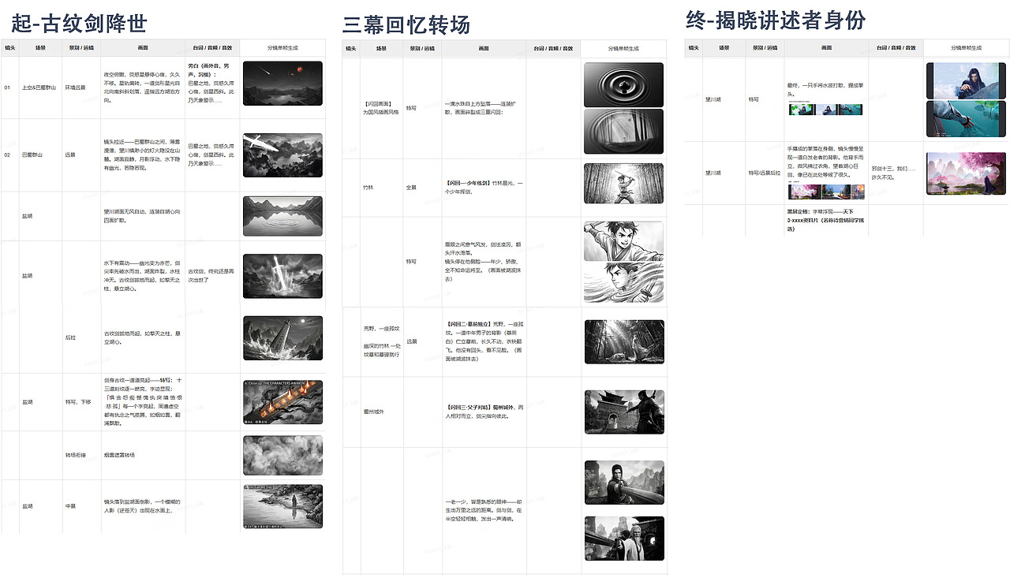
Task: Open the old and young swordsmen frame
Action: pyautogui.click(x=624, y=538)
